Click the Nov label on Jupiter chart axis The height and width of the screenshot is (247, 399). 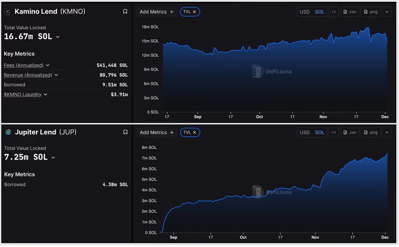(x=315, y=237)
